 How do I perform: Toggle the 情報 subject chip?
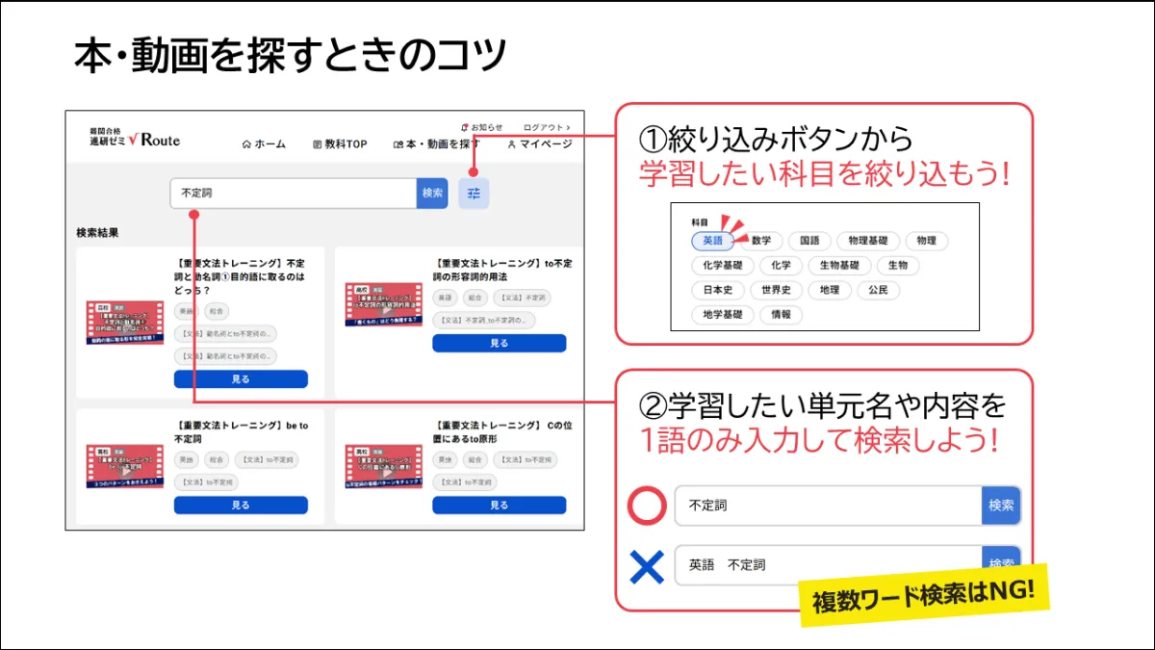781,315
